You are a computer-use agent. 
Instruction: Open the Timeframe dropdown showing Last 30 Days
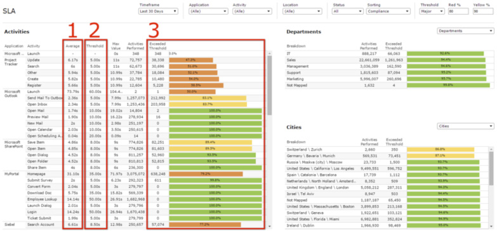point(158,11)
